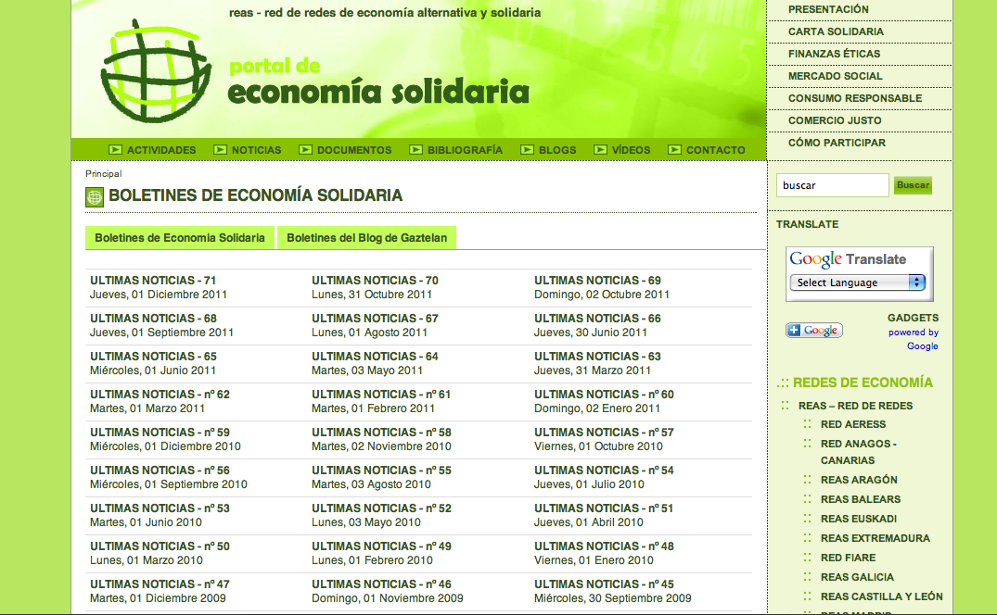Click the arrow icon beside Blogs
The image size is (997, 615).
pyautogui.click(x=527, y=149)
